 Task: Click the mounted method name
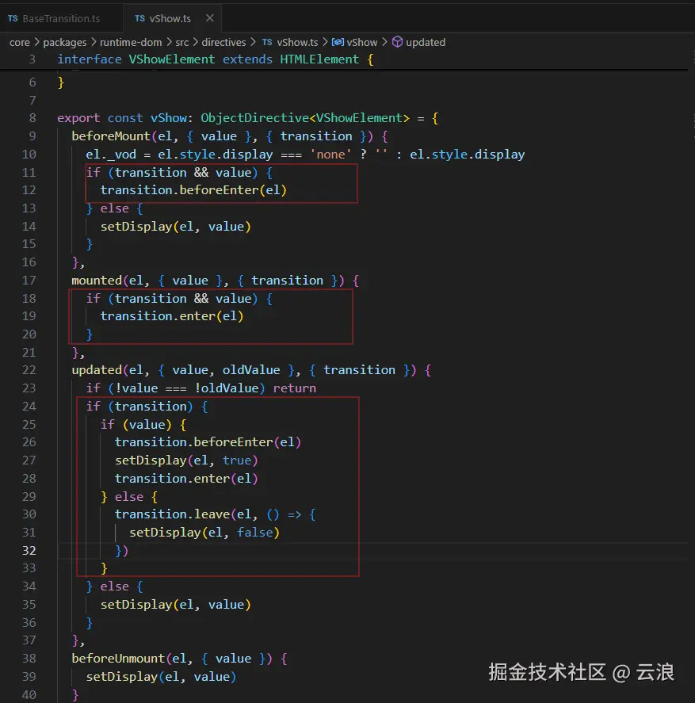[x=97, y=281]
